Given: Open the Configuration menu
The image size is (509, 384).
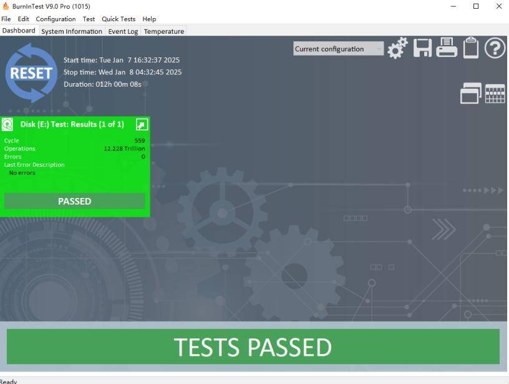Looking at the screenshot, I should [56, 19].
